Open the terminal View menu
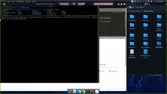The width and height of the screenshot is (167, 94). point(13,2)
